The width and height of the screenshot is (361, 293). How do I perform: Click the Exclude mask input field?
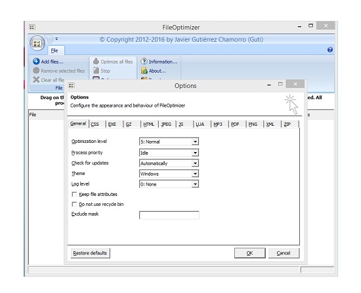click(x=169, y=215)
